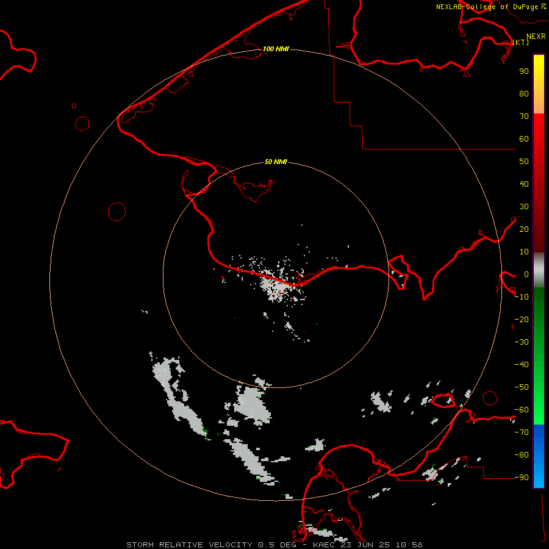Click the 100 NMI range ring label
Image resolution: width=549 pixels, height=549 pixels.
(x=276, y=49)
